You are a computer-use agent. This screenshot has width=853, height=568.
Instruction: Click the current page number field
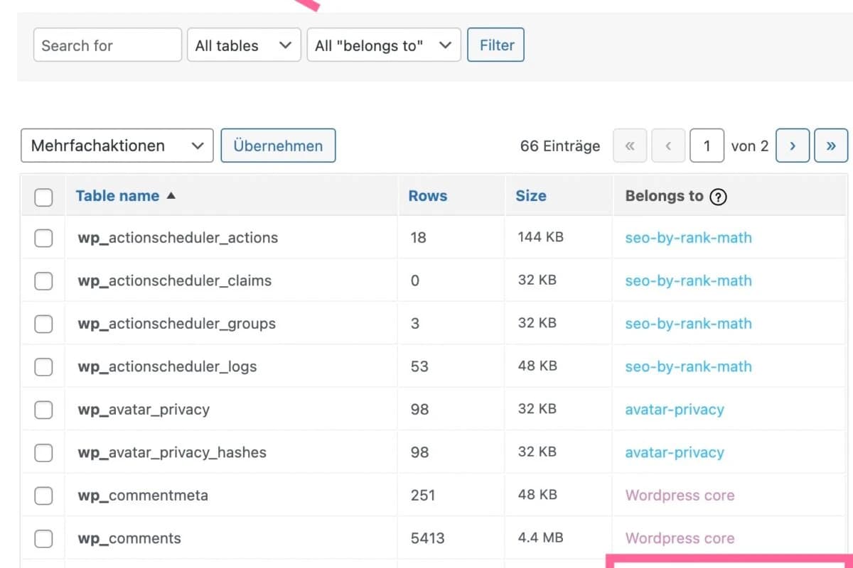(706, 146)
